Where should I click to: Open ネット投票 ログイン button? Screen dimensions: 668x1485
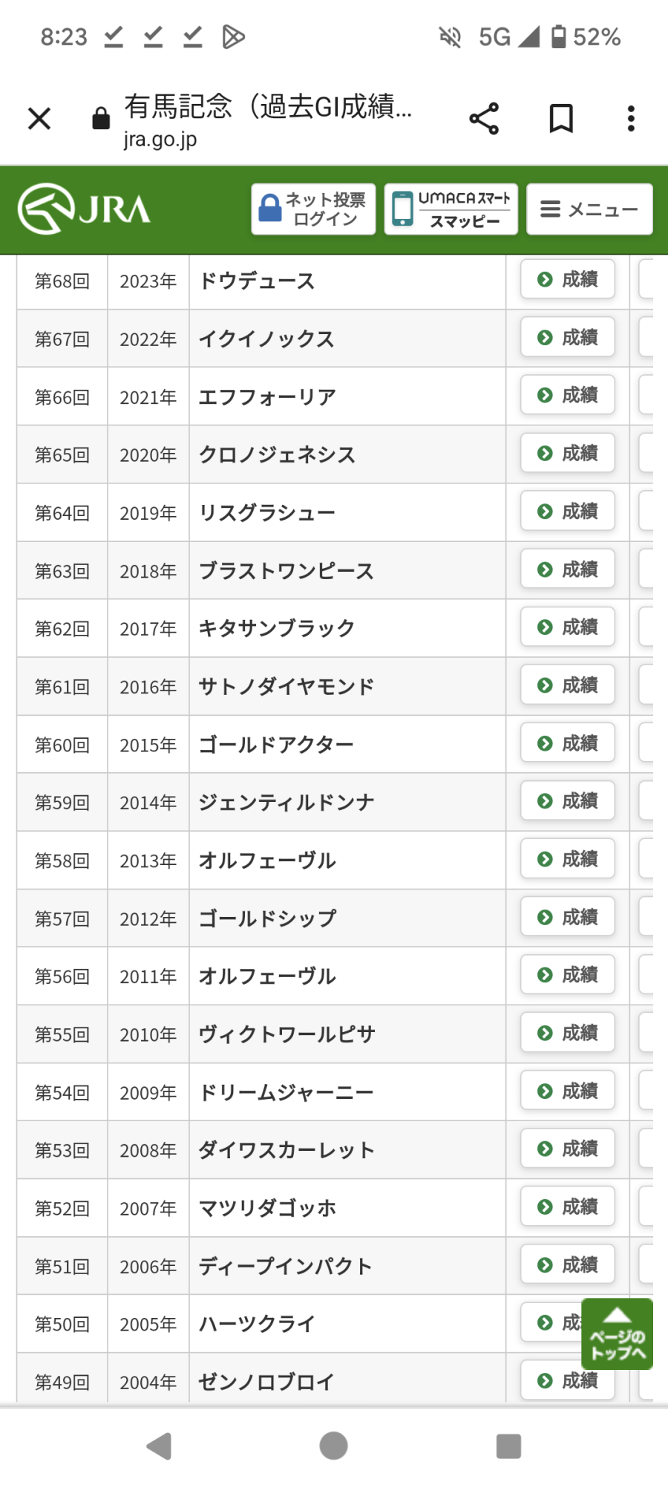313,209
